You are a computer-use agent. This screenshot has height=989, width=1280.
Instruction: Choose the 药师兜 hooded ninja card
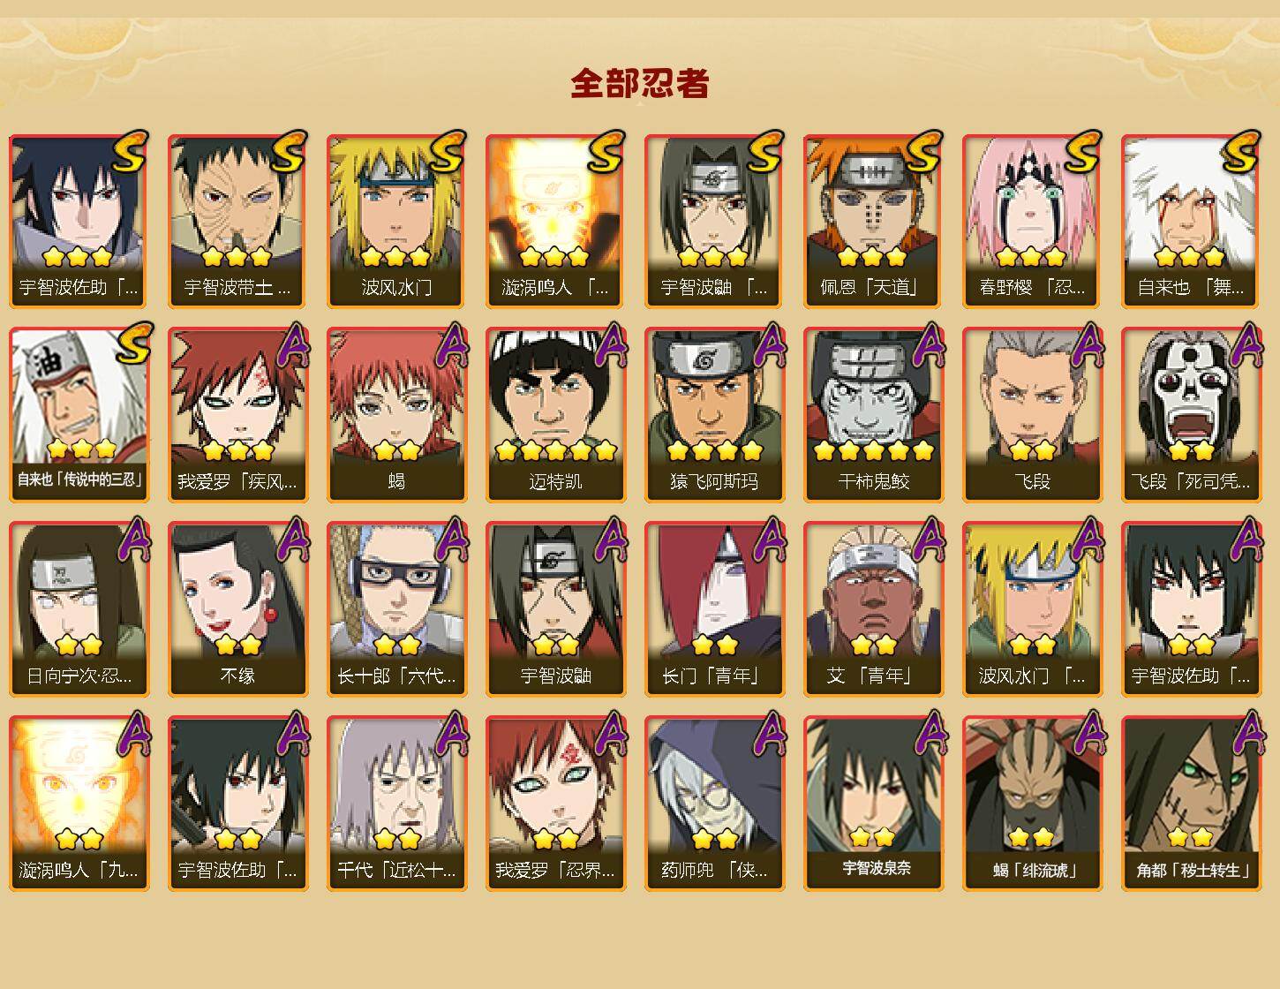(714, 804)
